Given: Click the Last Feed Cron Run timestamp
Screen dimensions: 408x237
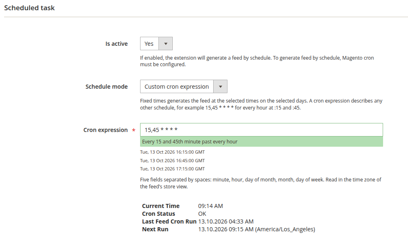Looking at the screenshot, I should pyautogui.click(x=226, y=221).
